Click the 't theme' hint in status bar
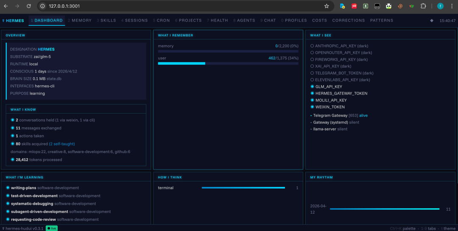 (x=448, y=228)
